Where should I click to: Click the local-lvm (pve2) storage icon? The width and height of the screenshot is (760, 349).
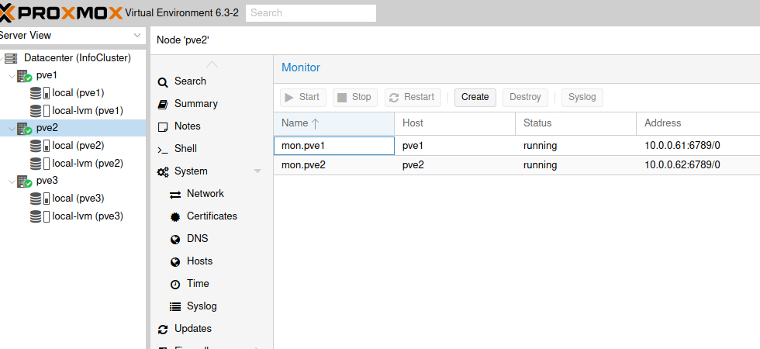click(x=40, y=164)
